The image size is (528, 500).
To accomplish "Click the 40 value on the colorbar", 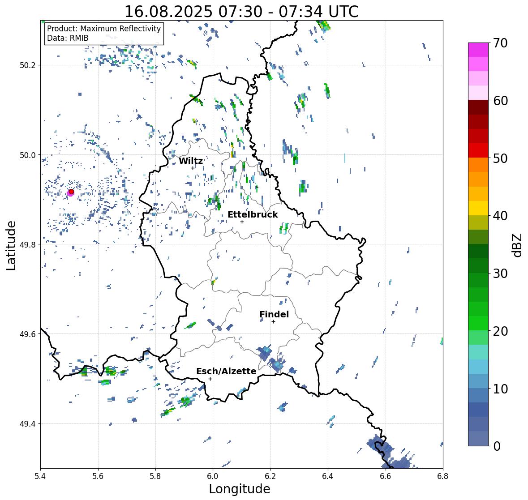I will (x=500, y=216).
